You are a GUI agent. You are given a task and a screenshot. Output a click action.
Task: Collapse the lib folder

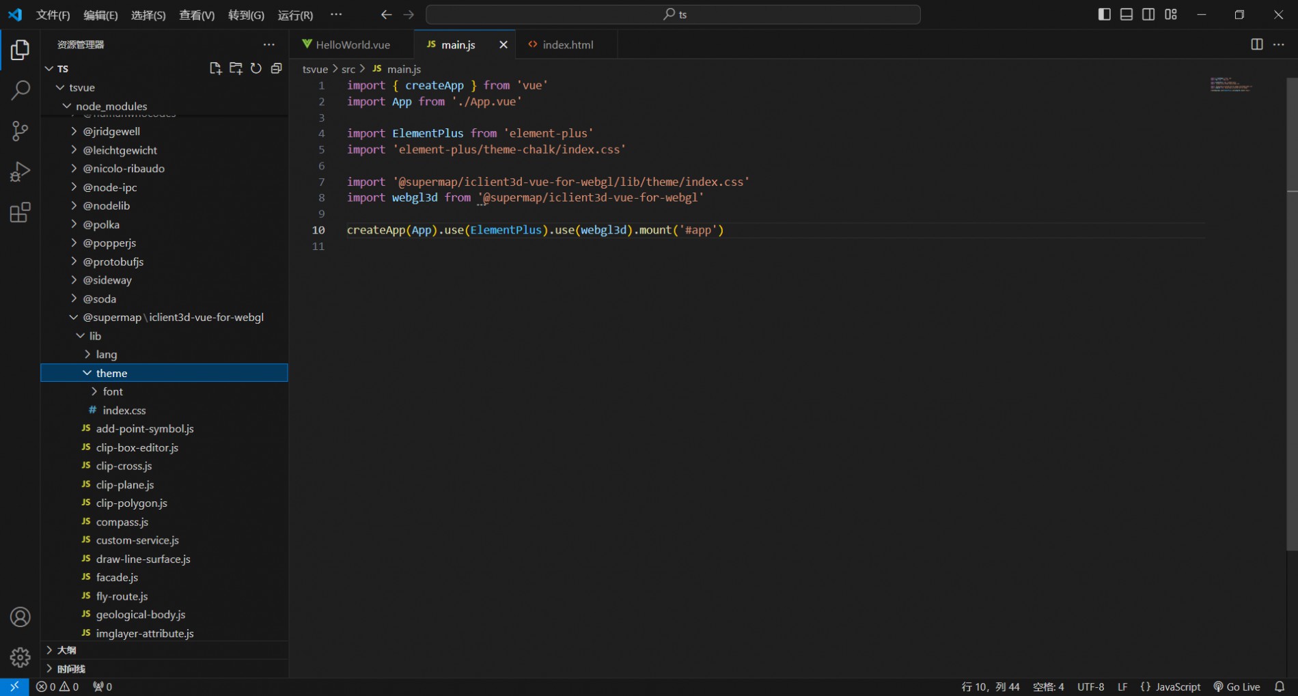[x=81, y=335]
